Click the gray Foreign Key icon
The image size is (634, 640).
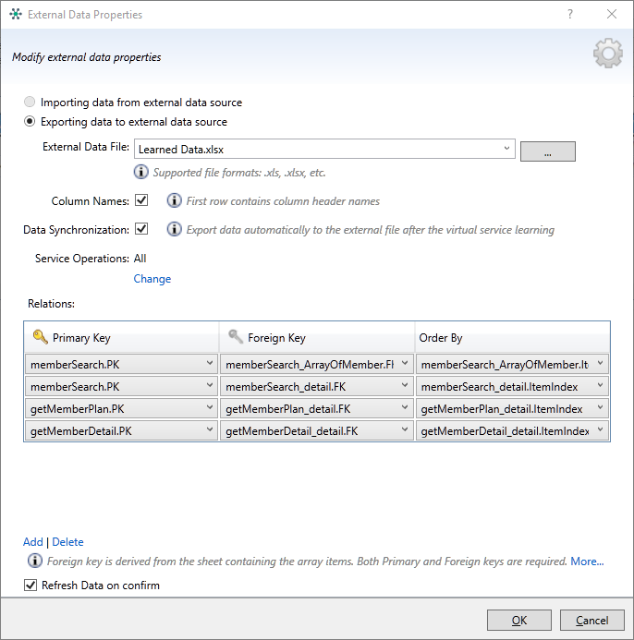click(235, 337)
